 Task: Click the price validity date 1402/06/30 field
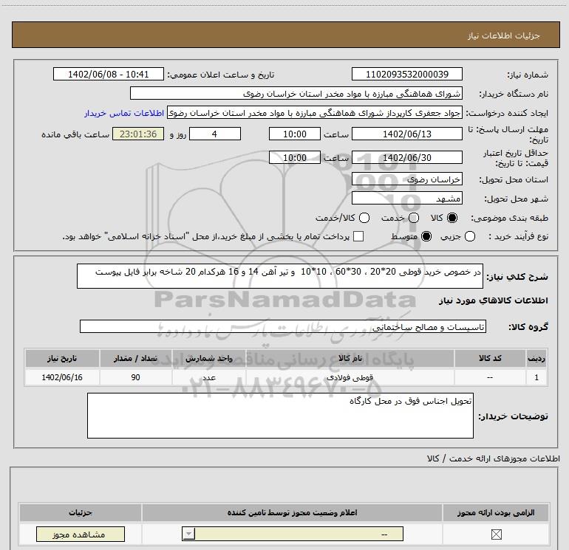tap(406, 157)
